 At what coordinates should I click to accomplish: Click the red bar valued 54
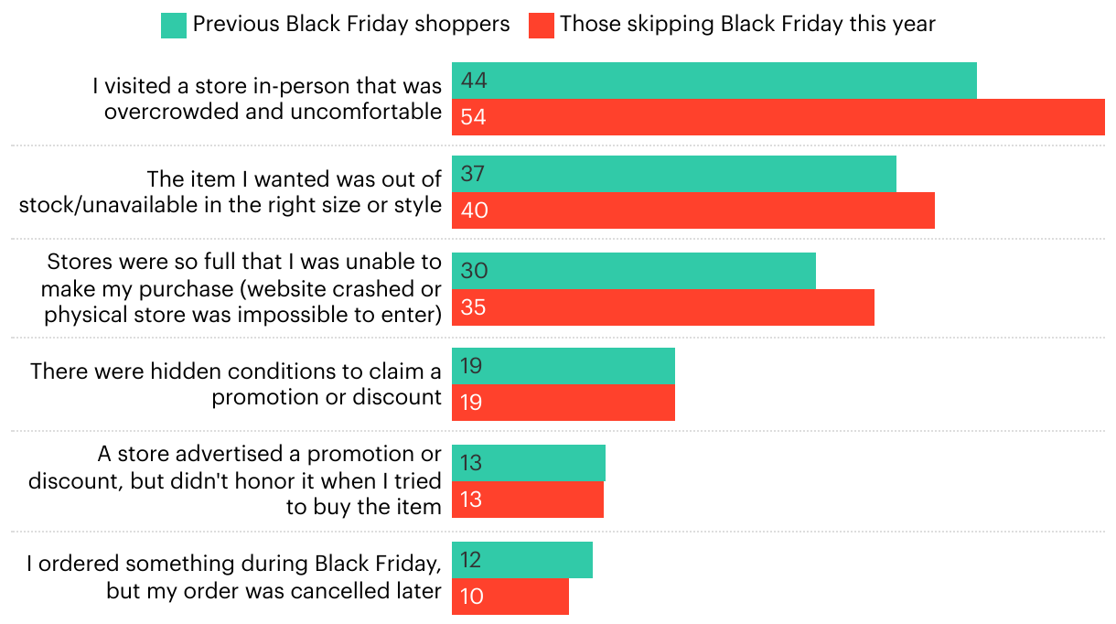(x=778, y=117)
